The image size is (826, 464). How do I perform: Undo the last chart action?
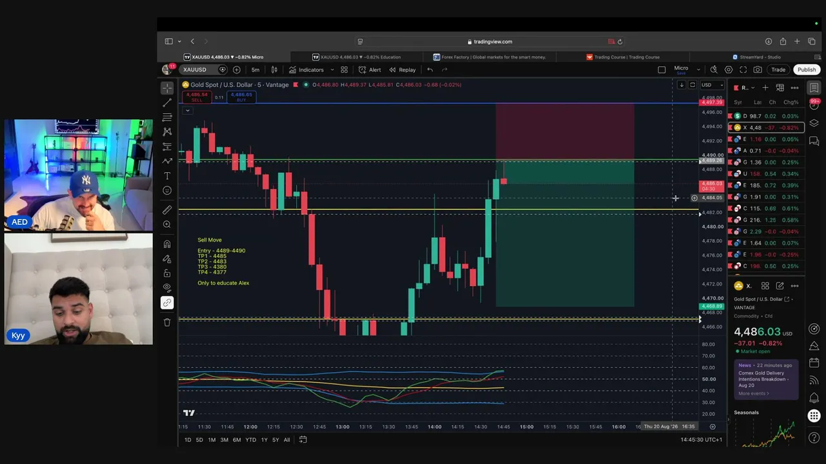tap(430, 70)
